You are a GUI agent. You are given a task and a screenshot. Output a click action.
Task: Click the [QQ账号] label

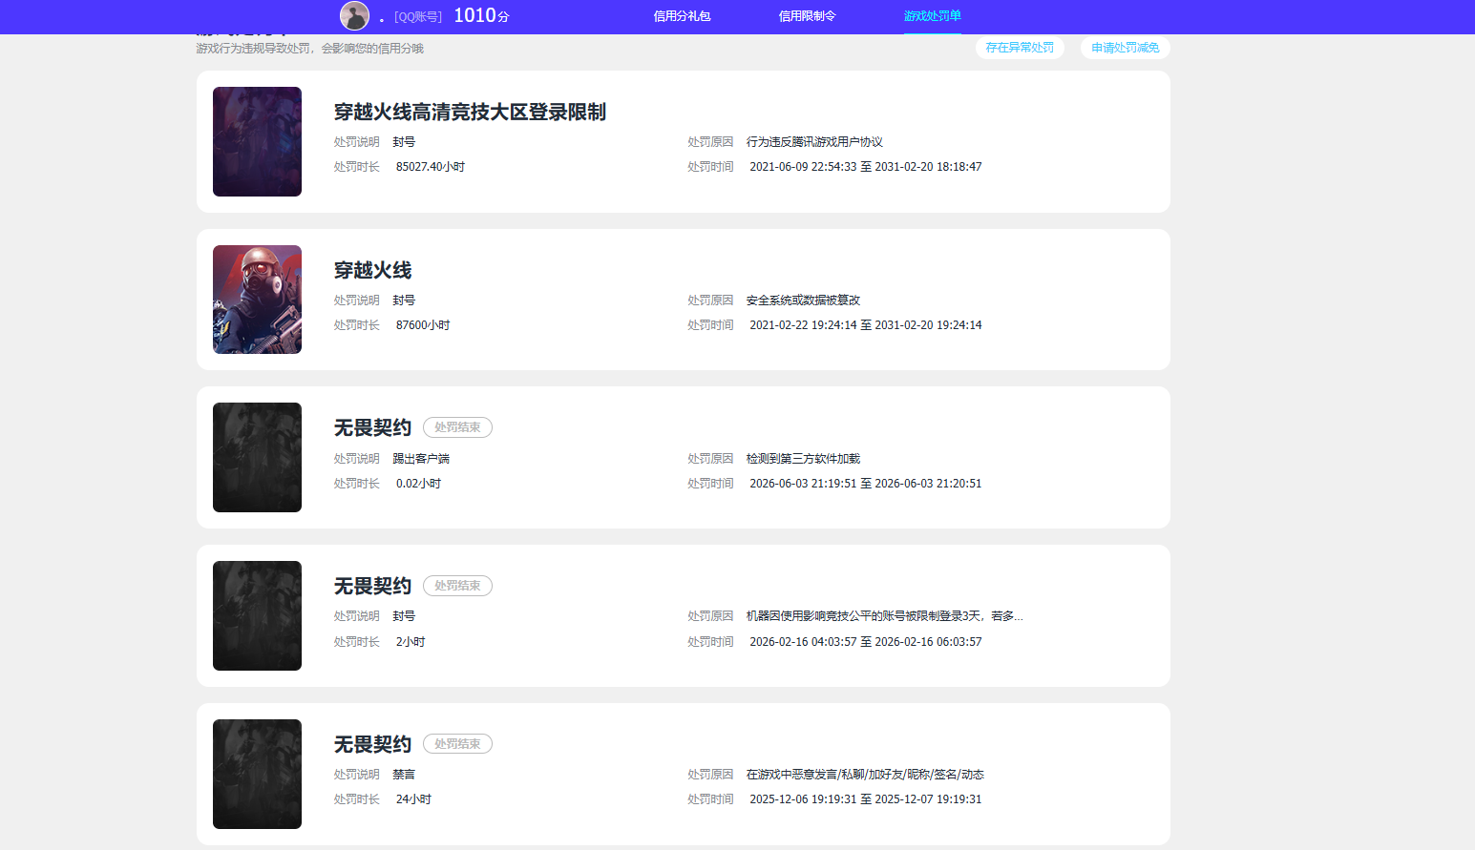tap(418, 17)
